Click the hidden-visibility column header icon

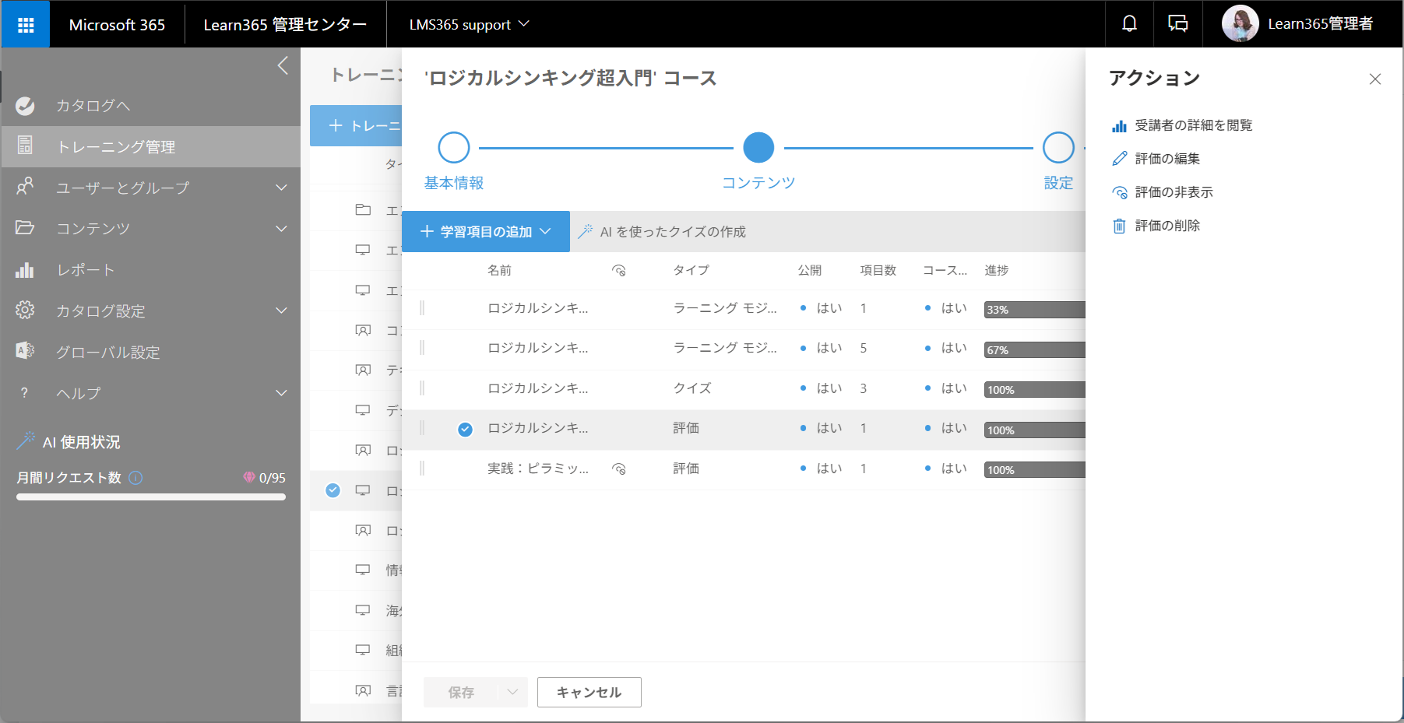[619, 271]
